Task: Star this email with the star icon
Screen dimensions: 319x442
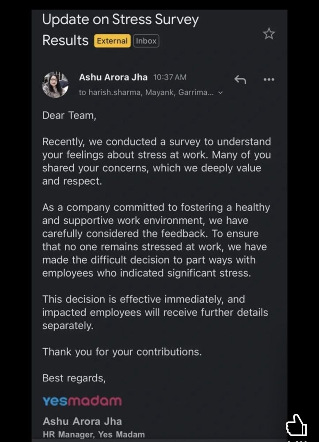Action: point(269,34)
